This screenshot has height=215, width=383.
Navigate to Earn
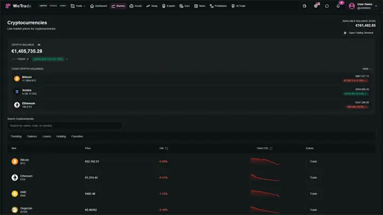pos(185,6)
